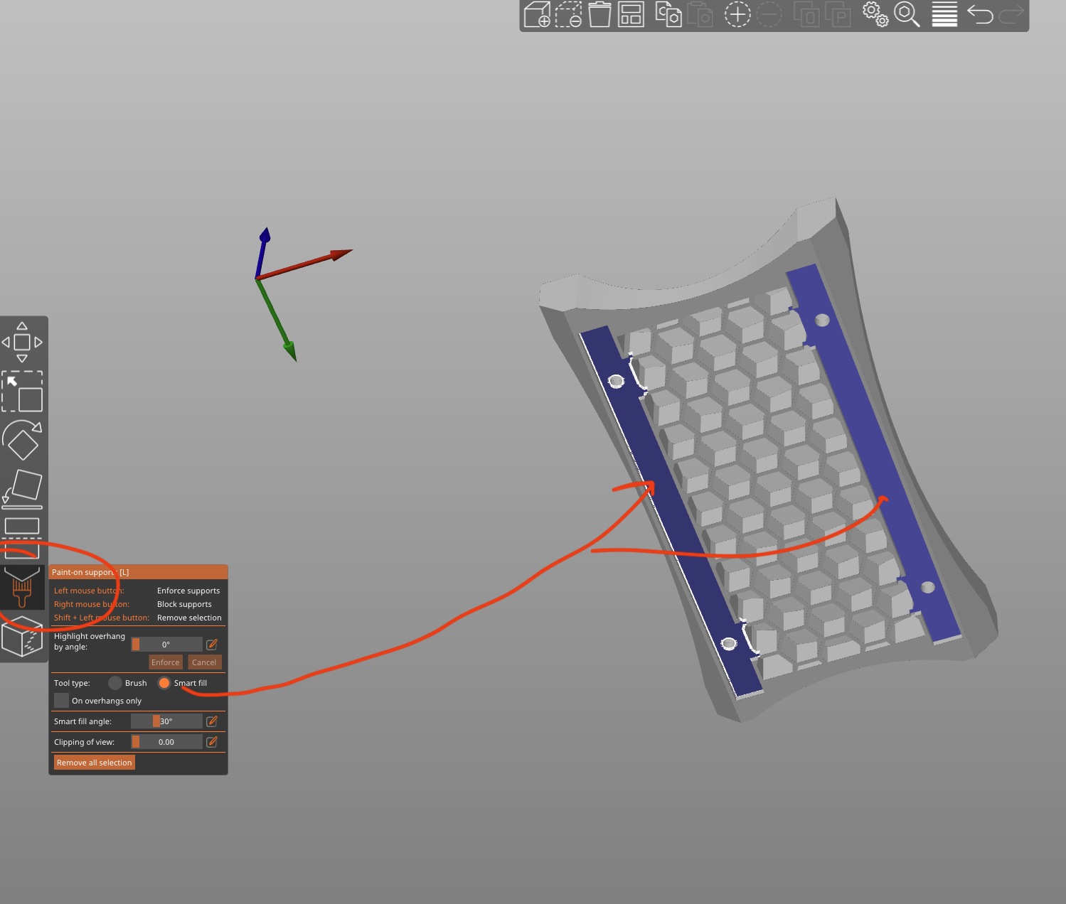Click edit icon beside Highlight overhang slider
1066x904 pixels.
pyautogui.click(x=212, y=645)
